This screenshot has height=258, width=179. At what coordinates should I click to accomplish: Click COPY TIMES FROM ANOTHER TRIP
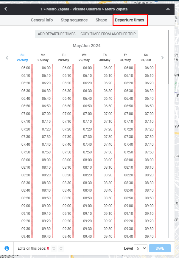pos(108,34)
